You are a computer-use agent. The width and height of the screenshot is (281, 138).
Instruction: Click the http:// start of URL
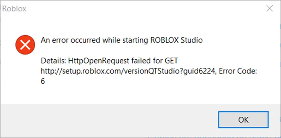point(51,72)
